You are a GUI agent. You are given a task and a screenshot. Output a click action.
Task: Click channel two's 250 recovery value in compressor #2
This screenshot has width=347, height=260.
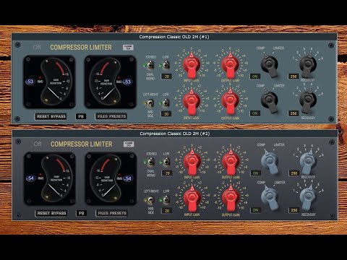click(x=294, y=210)
